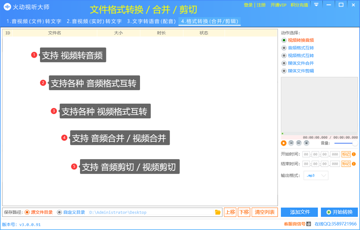The image size is (360, 230).
Task: Open folder browse icon for save path
Action: click(218, 212)
